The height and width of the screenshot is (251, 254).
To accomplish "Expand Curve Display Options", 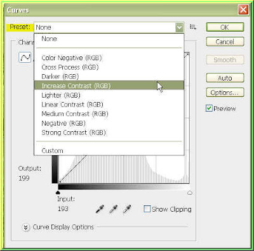I will pyautogui.click(x=26, y=228).
